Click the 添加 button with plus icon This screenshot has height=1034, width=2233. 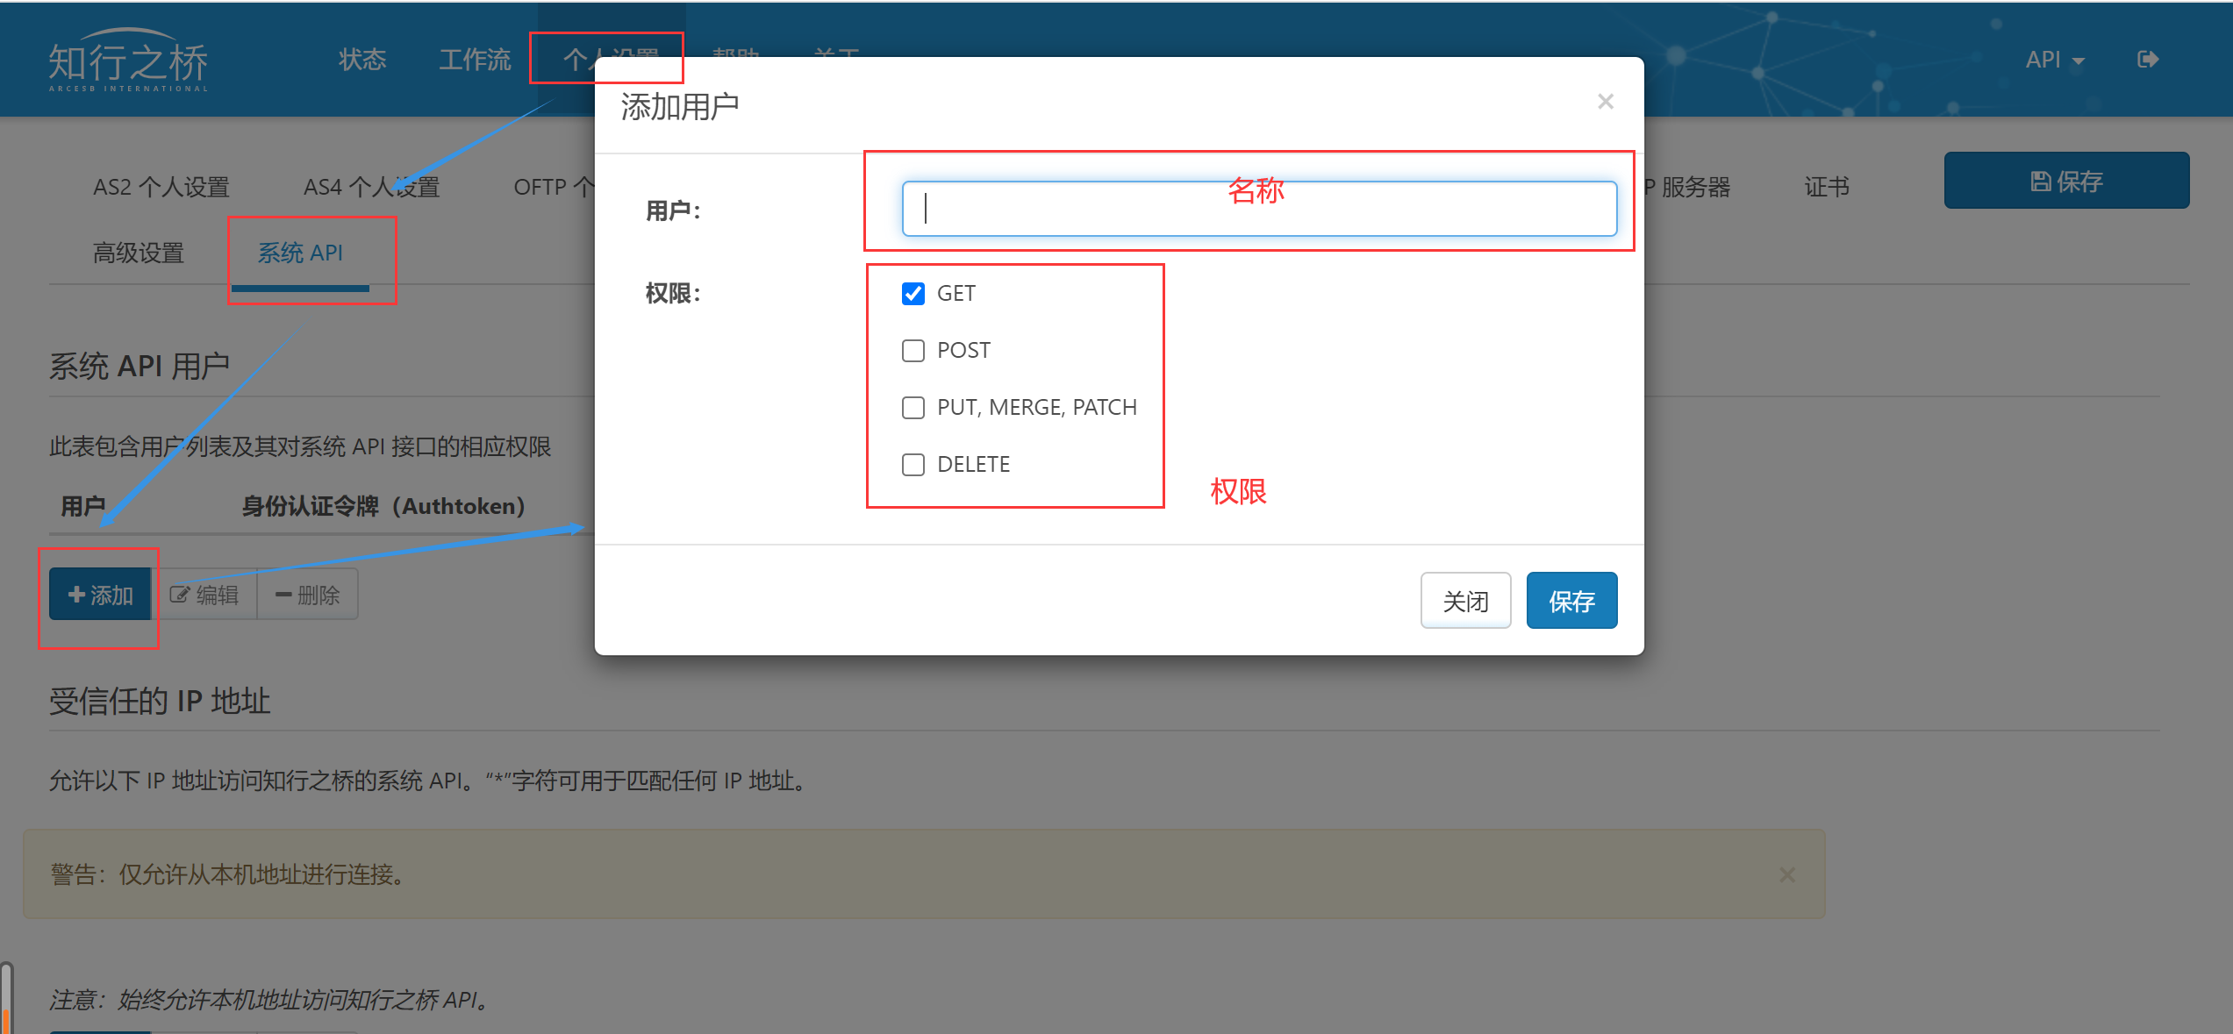[100, 595]
